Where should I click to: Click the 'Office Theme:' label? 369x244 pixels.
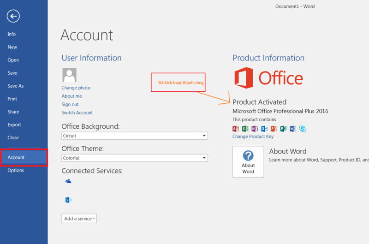point(83,149)
